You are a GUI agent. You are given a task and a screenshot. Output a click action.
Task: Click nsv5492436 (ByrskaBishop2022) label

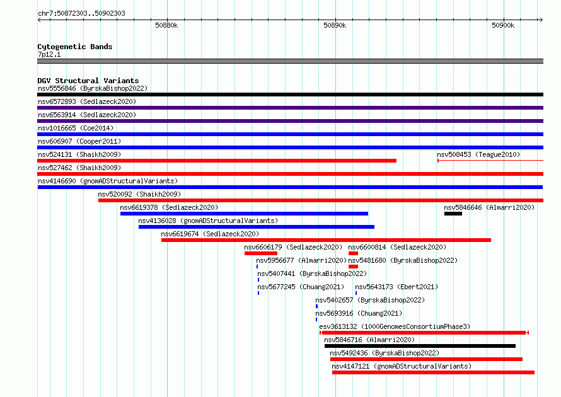385,353
